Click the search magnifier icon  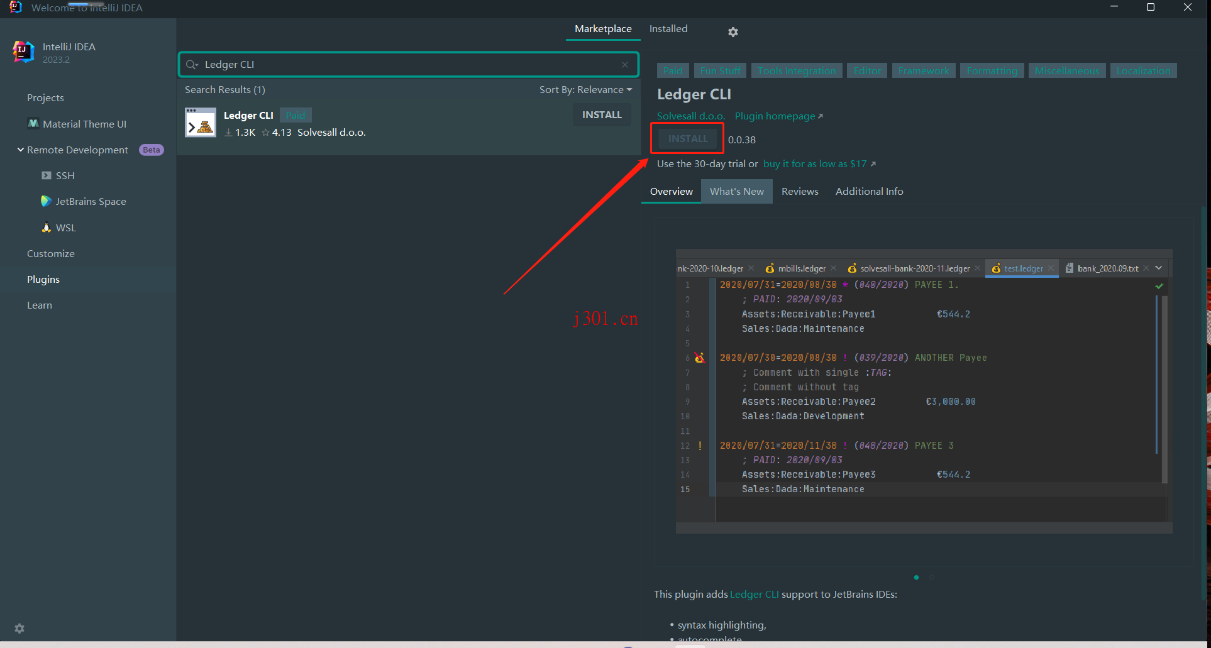pyautogui.click(x=192, y=65)
